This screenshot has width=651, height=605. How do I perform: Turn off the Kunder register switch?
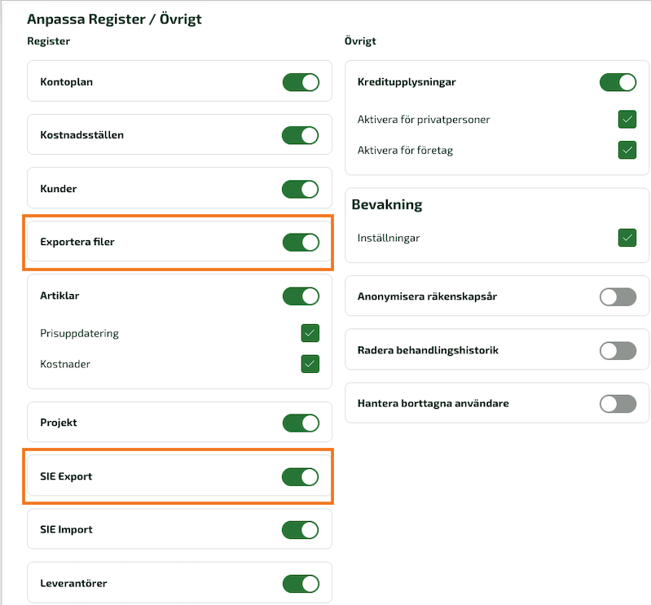pos(300,189)
